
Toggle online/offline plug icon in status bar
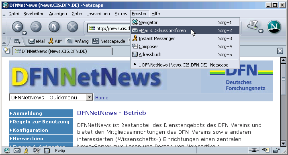tap(253, 151)
